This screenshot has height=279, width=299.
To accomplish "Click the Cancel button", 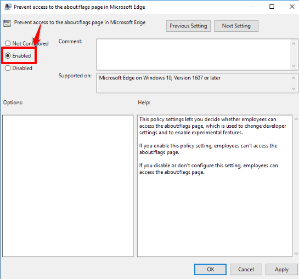I will [246, 269].
